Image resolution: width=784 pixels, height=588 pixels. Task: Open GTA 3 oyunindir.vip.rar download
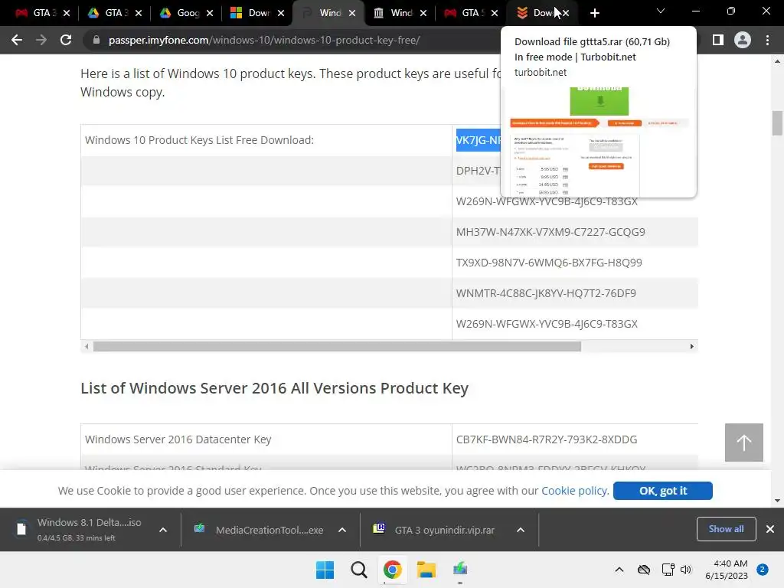[435, 530]
